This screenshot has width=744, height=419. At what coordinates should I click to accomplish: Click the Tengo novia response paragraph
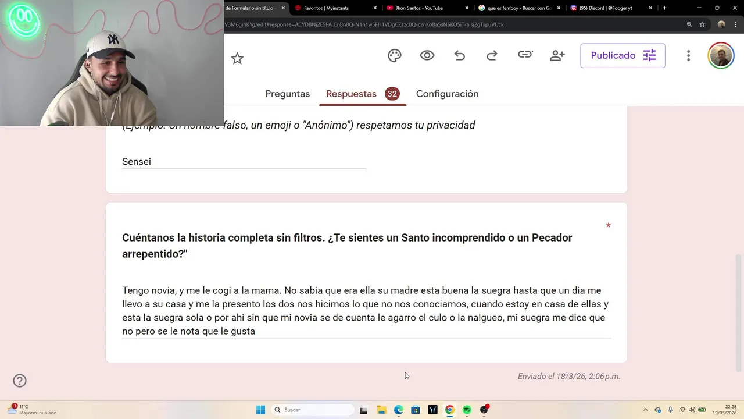coord(366,311)
